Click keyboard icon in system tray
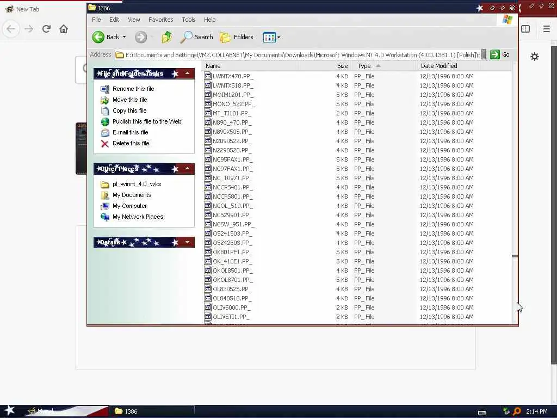 tap(482, 412)
